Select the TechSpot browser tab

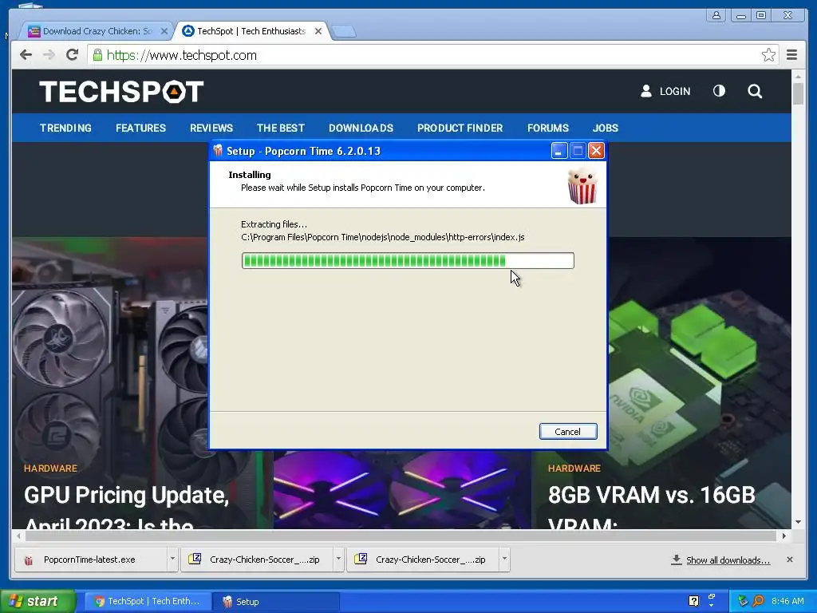click(x=251, y=31)
